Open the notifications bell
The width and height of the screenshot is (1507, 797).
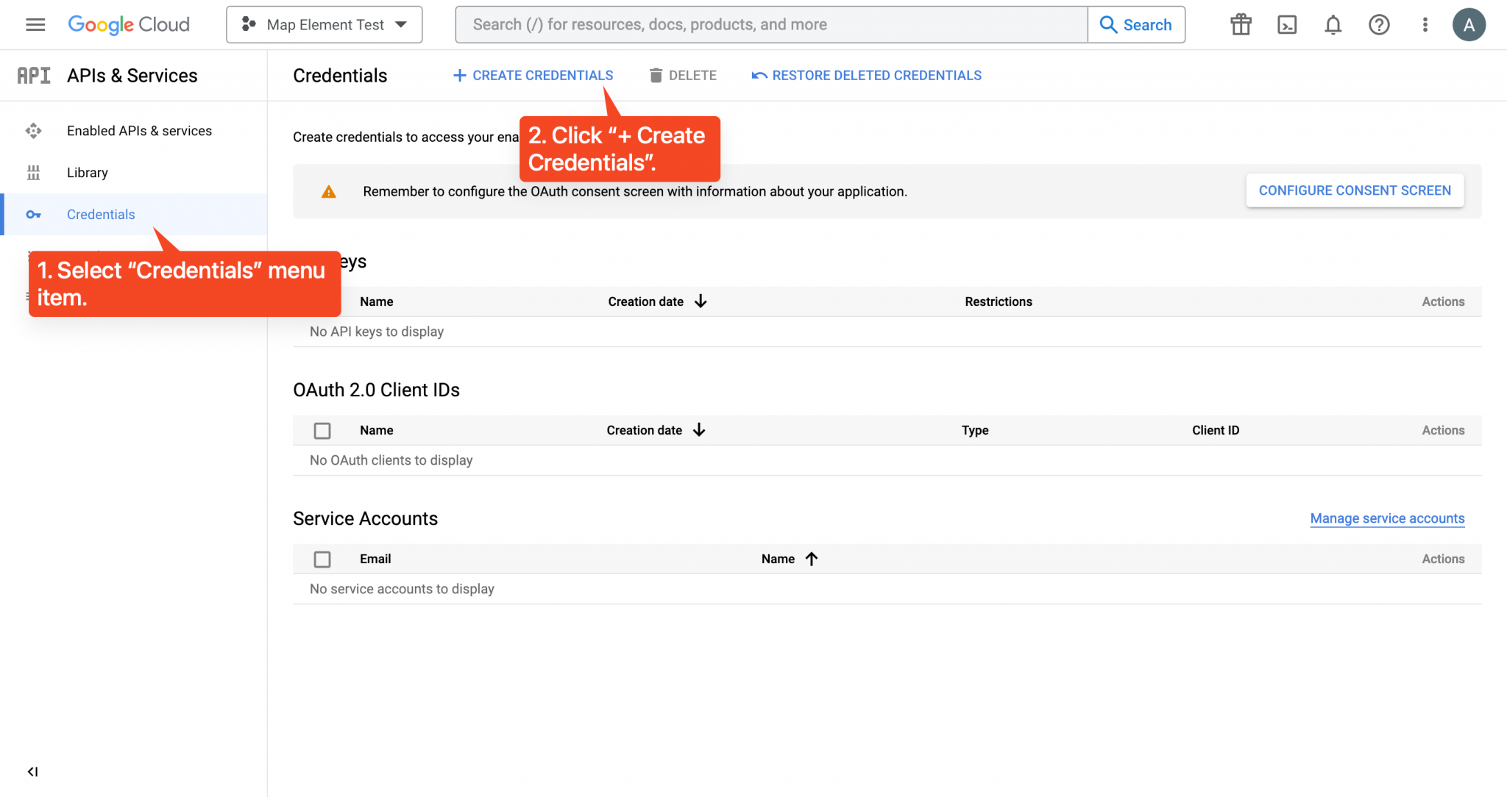tap(1333, 25)
